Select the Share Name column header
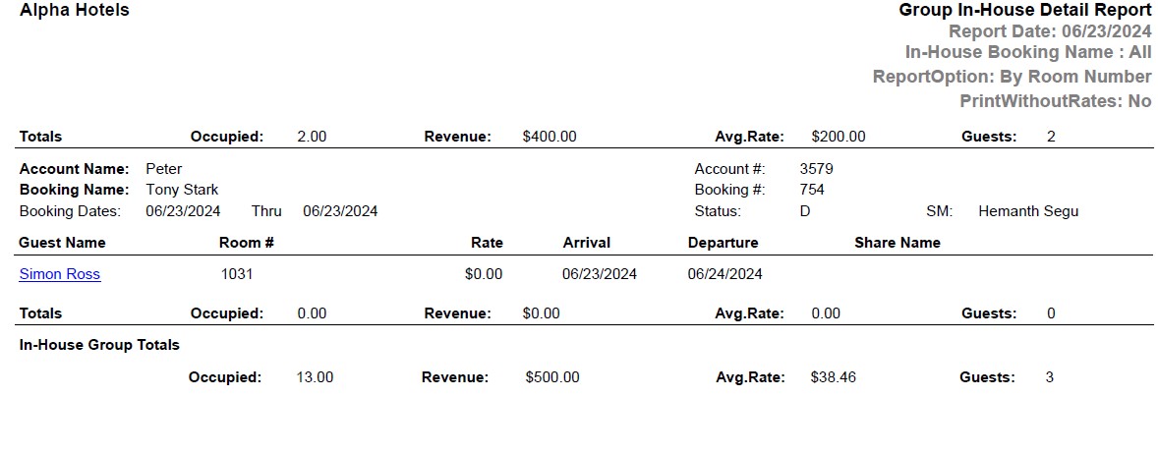1158x454 pixels. 897,243
